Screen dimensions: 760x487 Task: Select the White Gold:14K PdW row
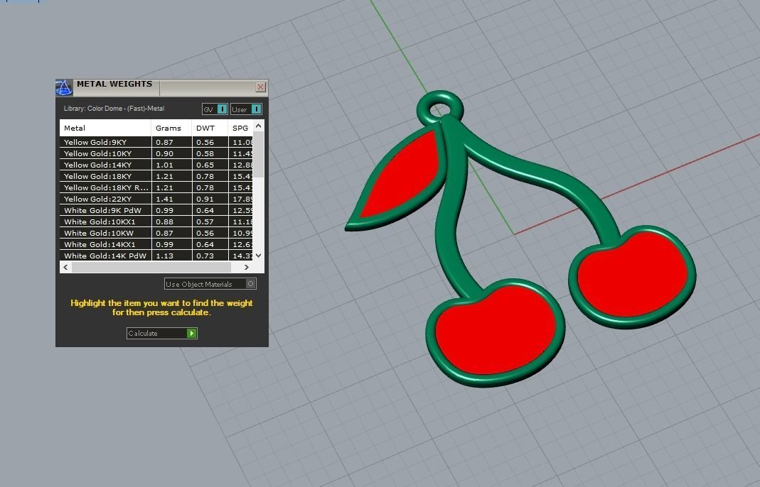[x=156, y=256]
